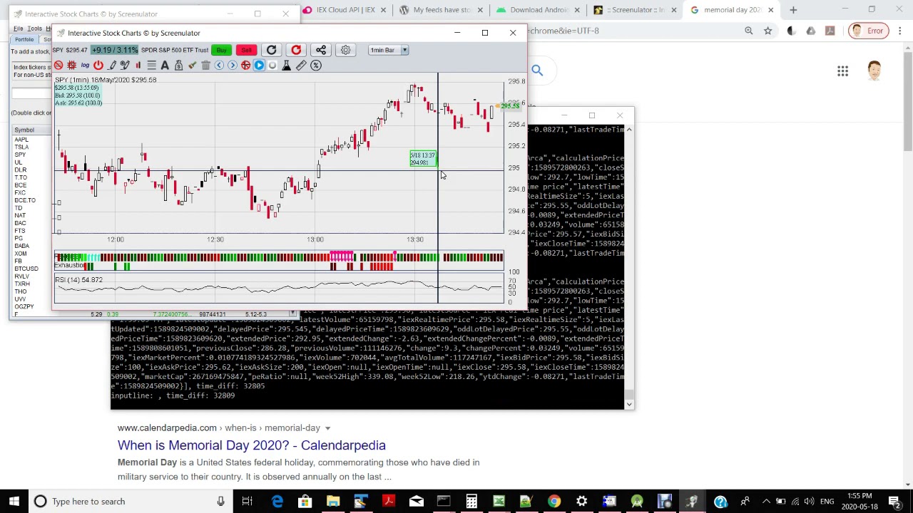Image resolution: width=913 pixels, height=513 pixels.
Task: Open the Google account avatar
Action: coord(874,71)
